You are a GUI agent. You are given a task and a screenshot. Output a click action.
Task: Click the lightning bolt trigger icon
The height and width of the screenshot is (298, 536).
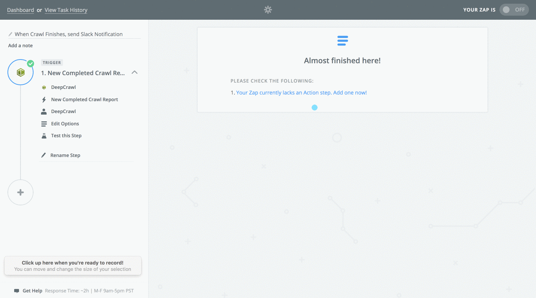[x=44, y=100]
